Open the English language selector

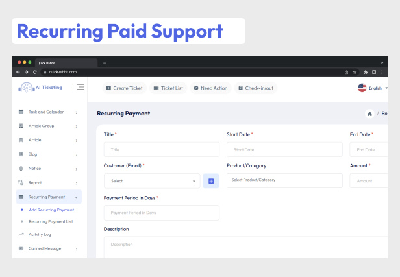coord(372,88)
